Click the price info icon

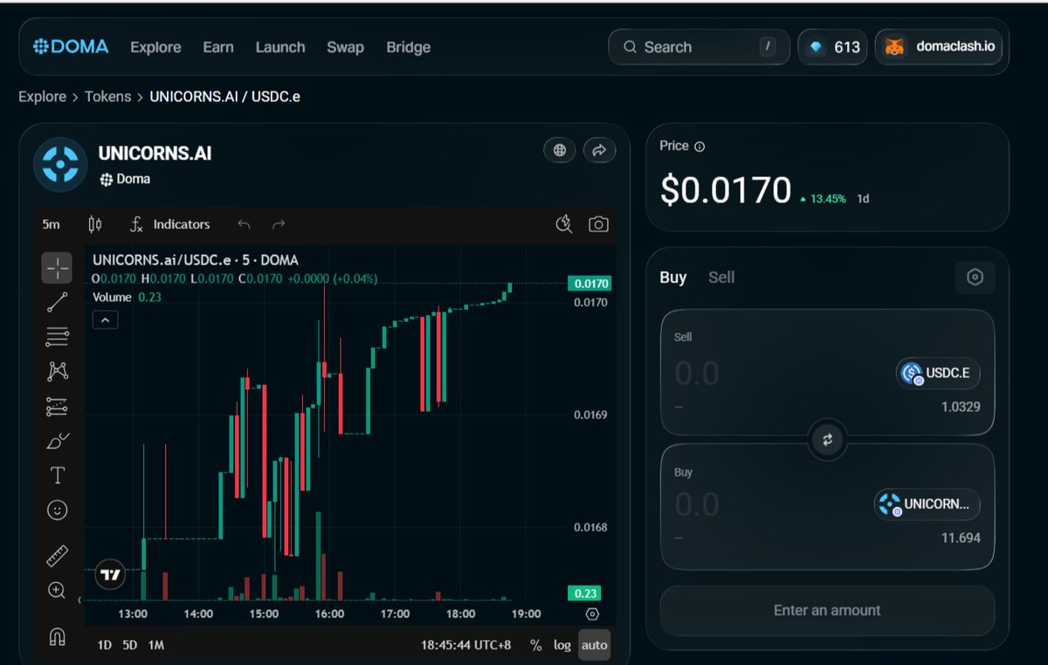click(700, 147)
